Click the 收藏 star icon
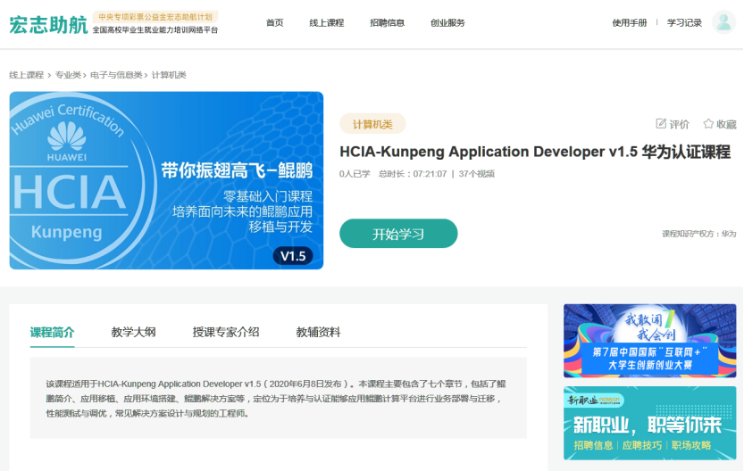 coord(708,124)
